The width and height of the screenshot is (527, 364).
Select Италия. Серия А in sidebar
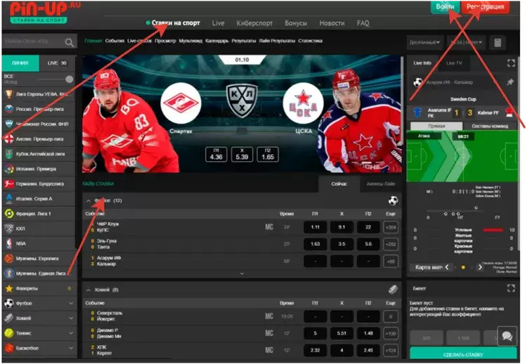pos(39,199)
